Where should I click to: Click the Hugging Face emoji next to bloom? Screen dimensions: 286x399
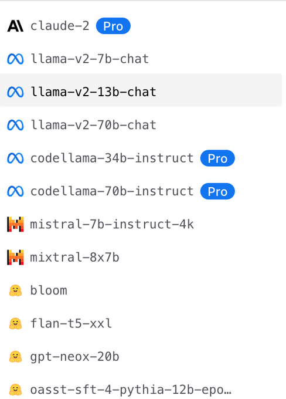point(15,290)
